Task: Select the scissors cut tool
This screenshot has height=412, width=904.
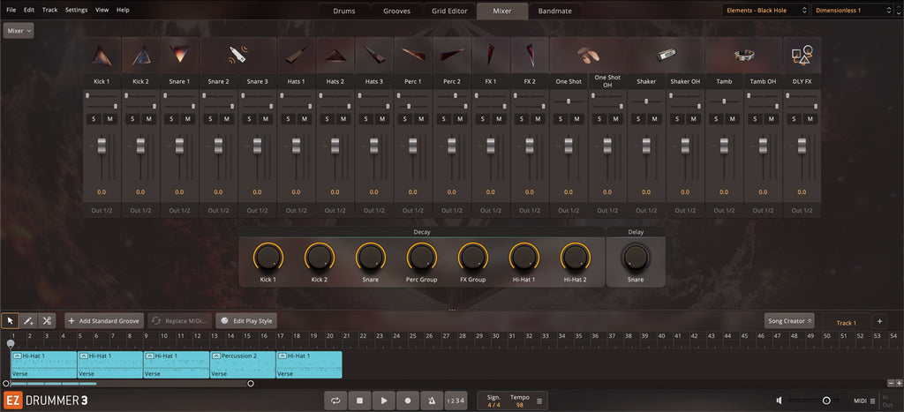Action: click(x=48, y=320)
